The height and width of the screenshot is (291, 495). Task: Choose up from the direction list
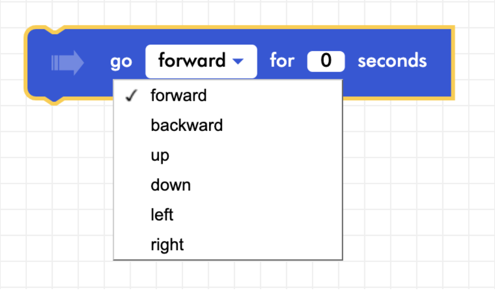[x=160, y=155]
